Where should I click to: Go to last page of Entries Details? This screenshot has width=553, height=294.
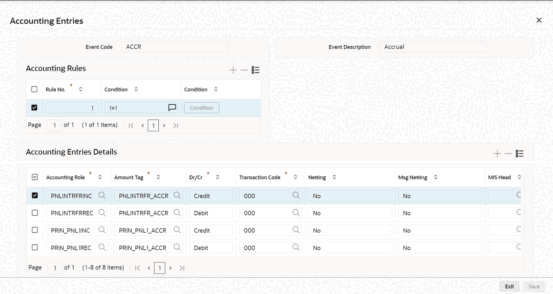coord(182,268)
